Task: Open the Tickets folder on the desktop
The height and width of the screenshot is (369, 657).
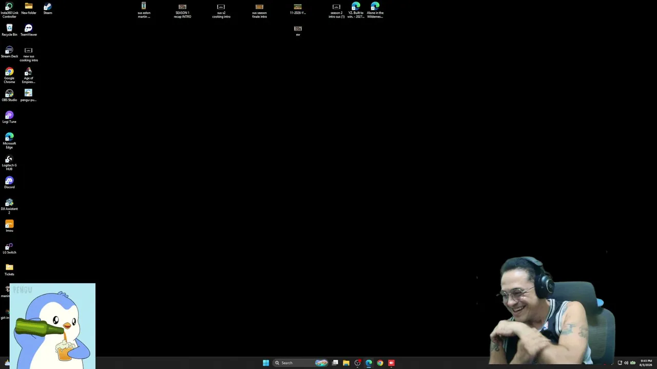Action: click(x=9, y=270)
